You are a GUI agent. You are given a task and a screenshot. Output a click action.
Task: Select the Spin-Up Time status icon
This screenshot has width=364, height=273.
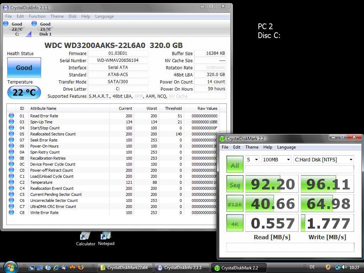(11, 122)
